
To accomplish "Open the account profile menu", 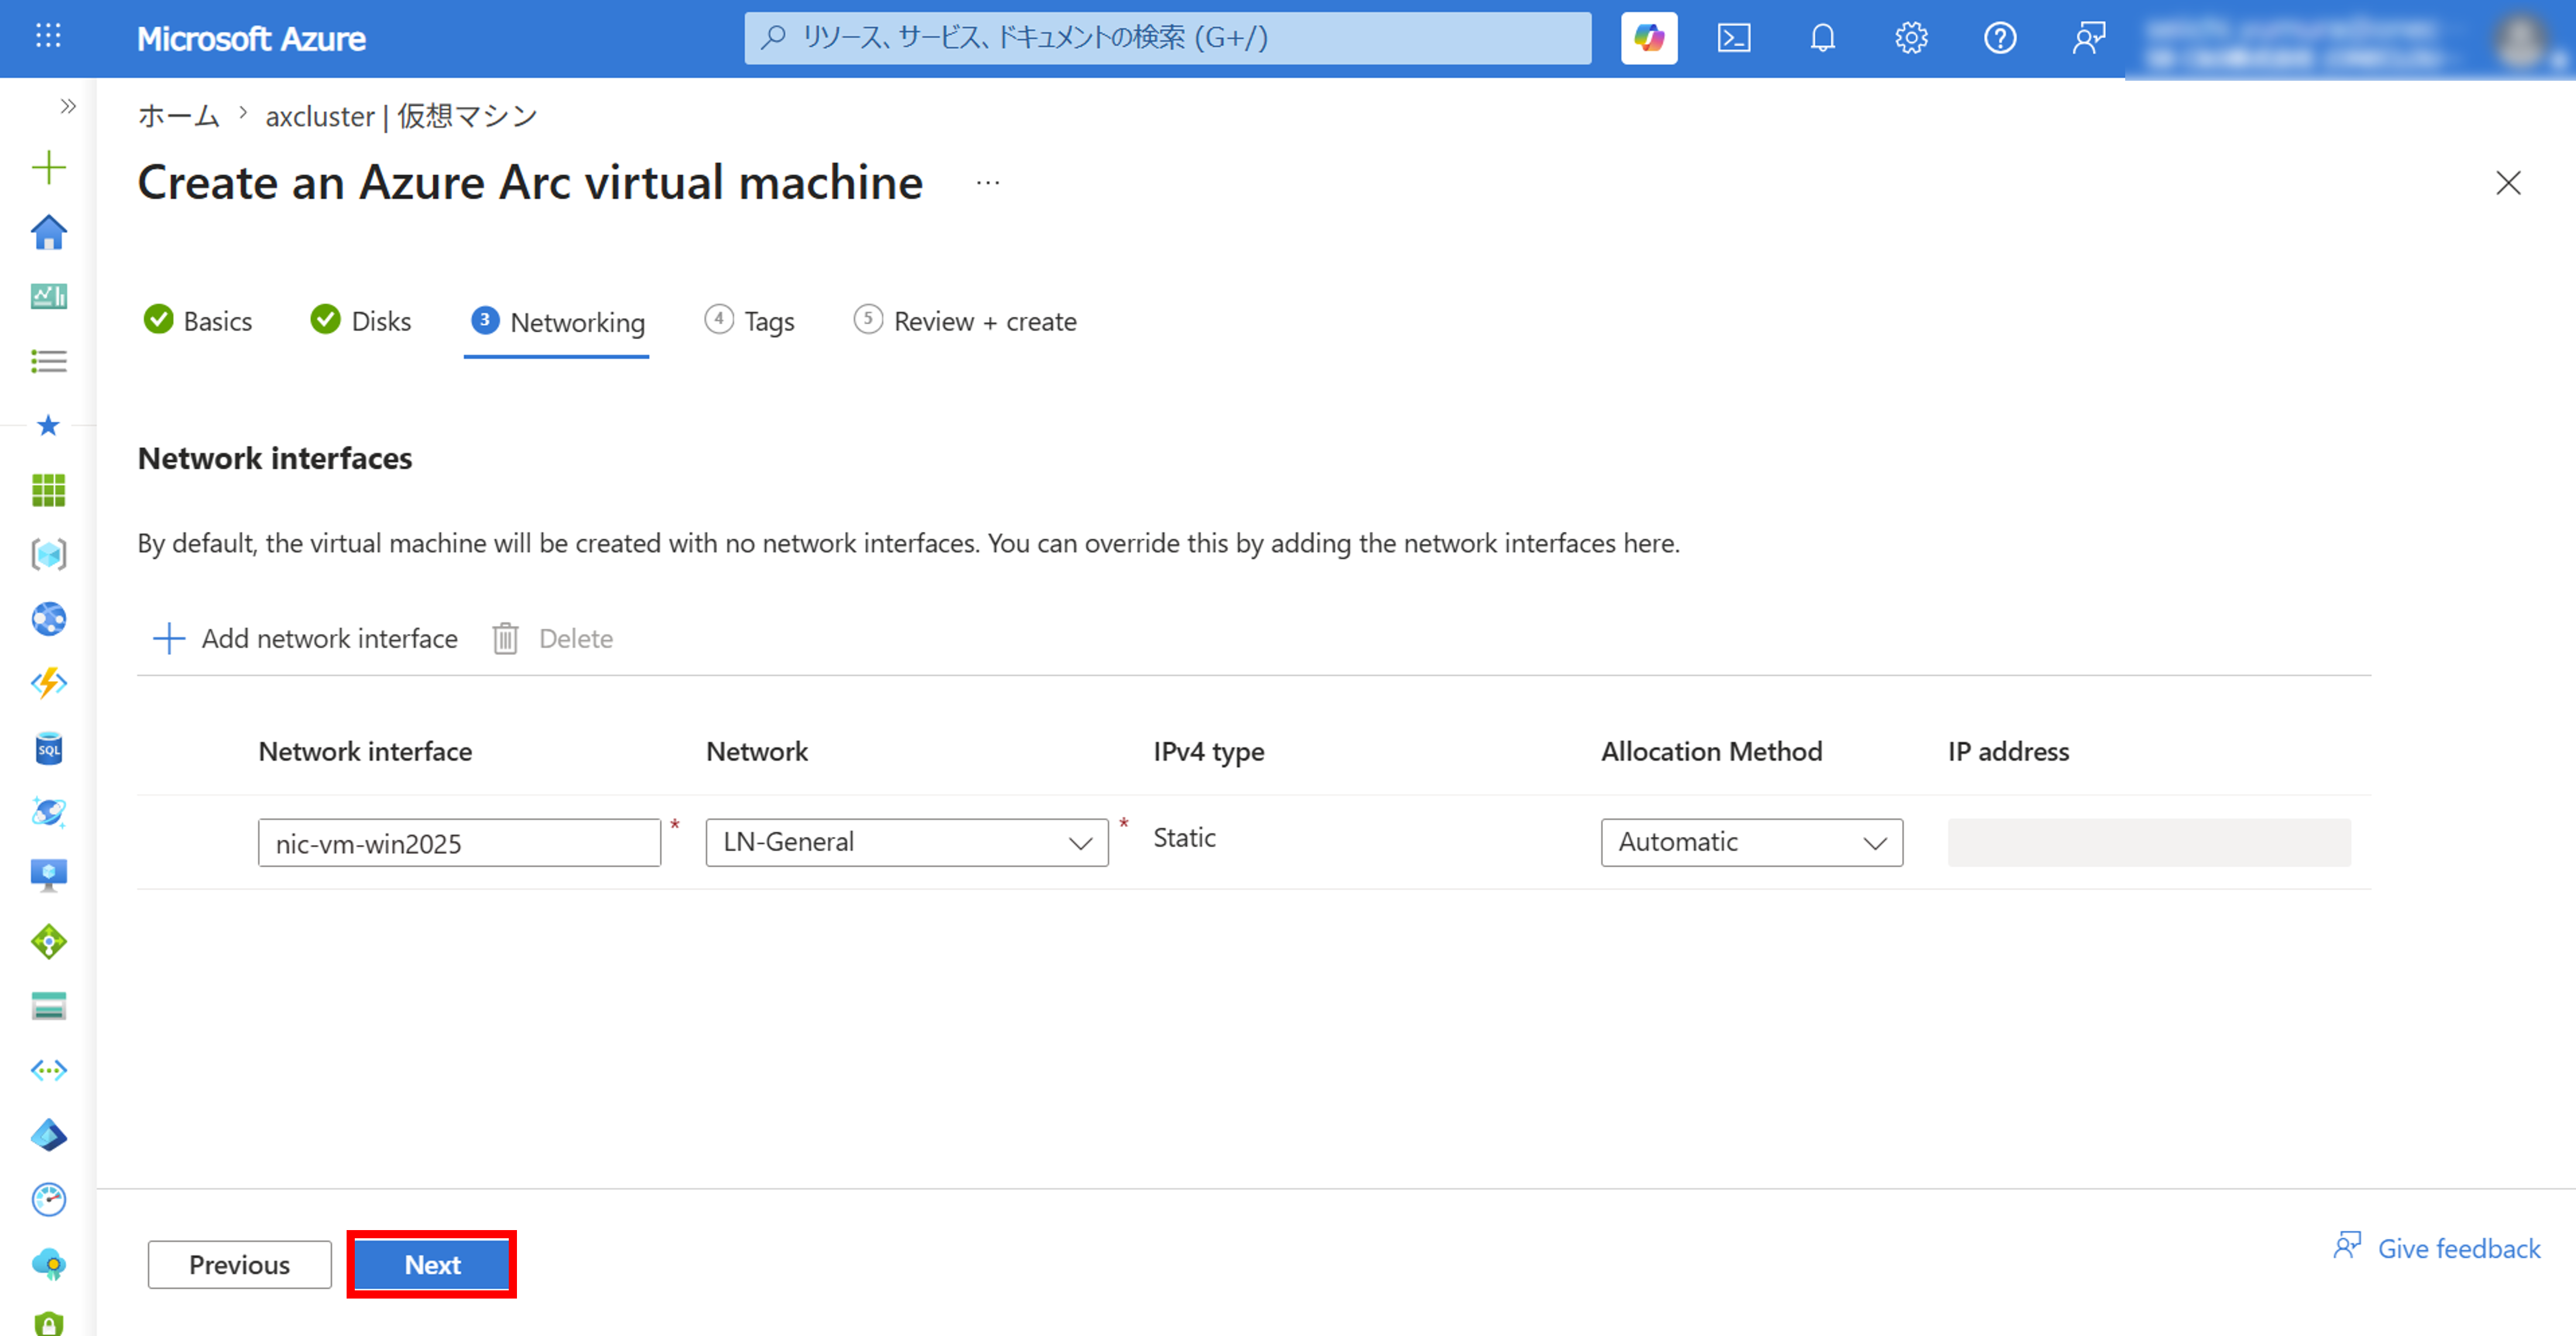I will point(2350,40).
